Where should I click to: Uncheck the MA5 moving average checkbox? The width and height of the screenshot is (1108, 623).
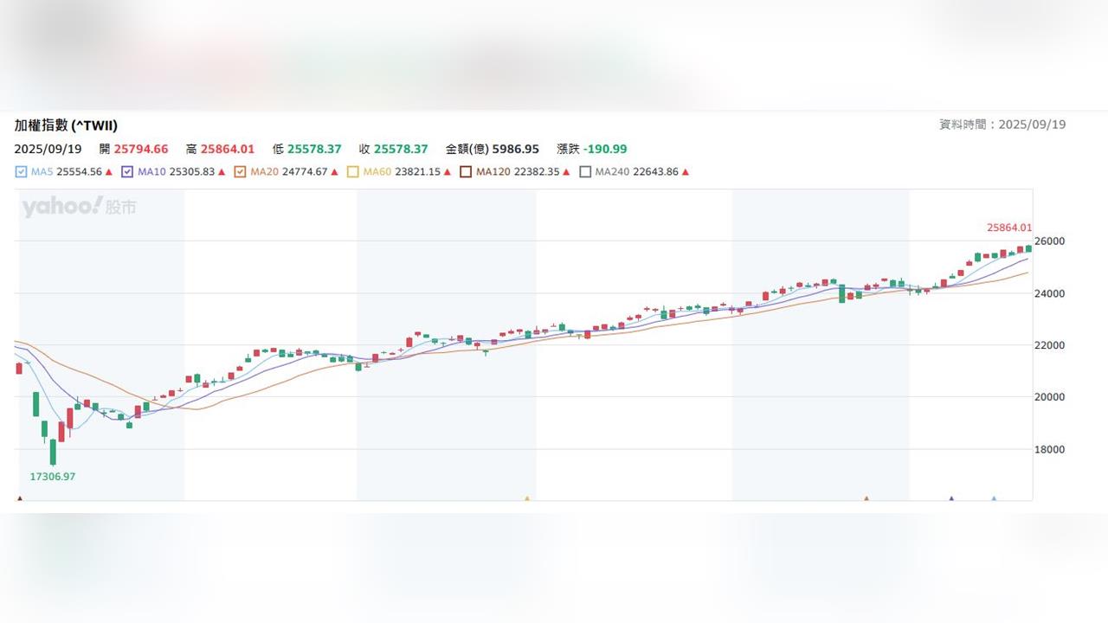point(21,171)
